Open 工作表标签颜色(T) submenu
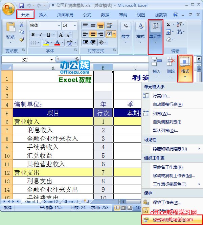Viewport: 203px width, 225px height. coord(172,184)
